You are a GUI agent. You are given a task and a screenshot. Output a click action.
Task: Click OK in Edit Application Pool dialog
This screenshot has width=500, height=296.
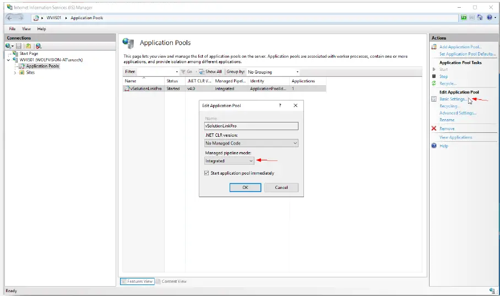pyautogui.click(x=245, y=187)
